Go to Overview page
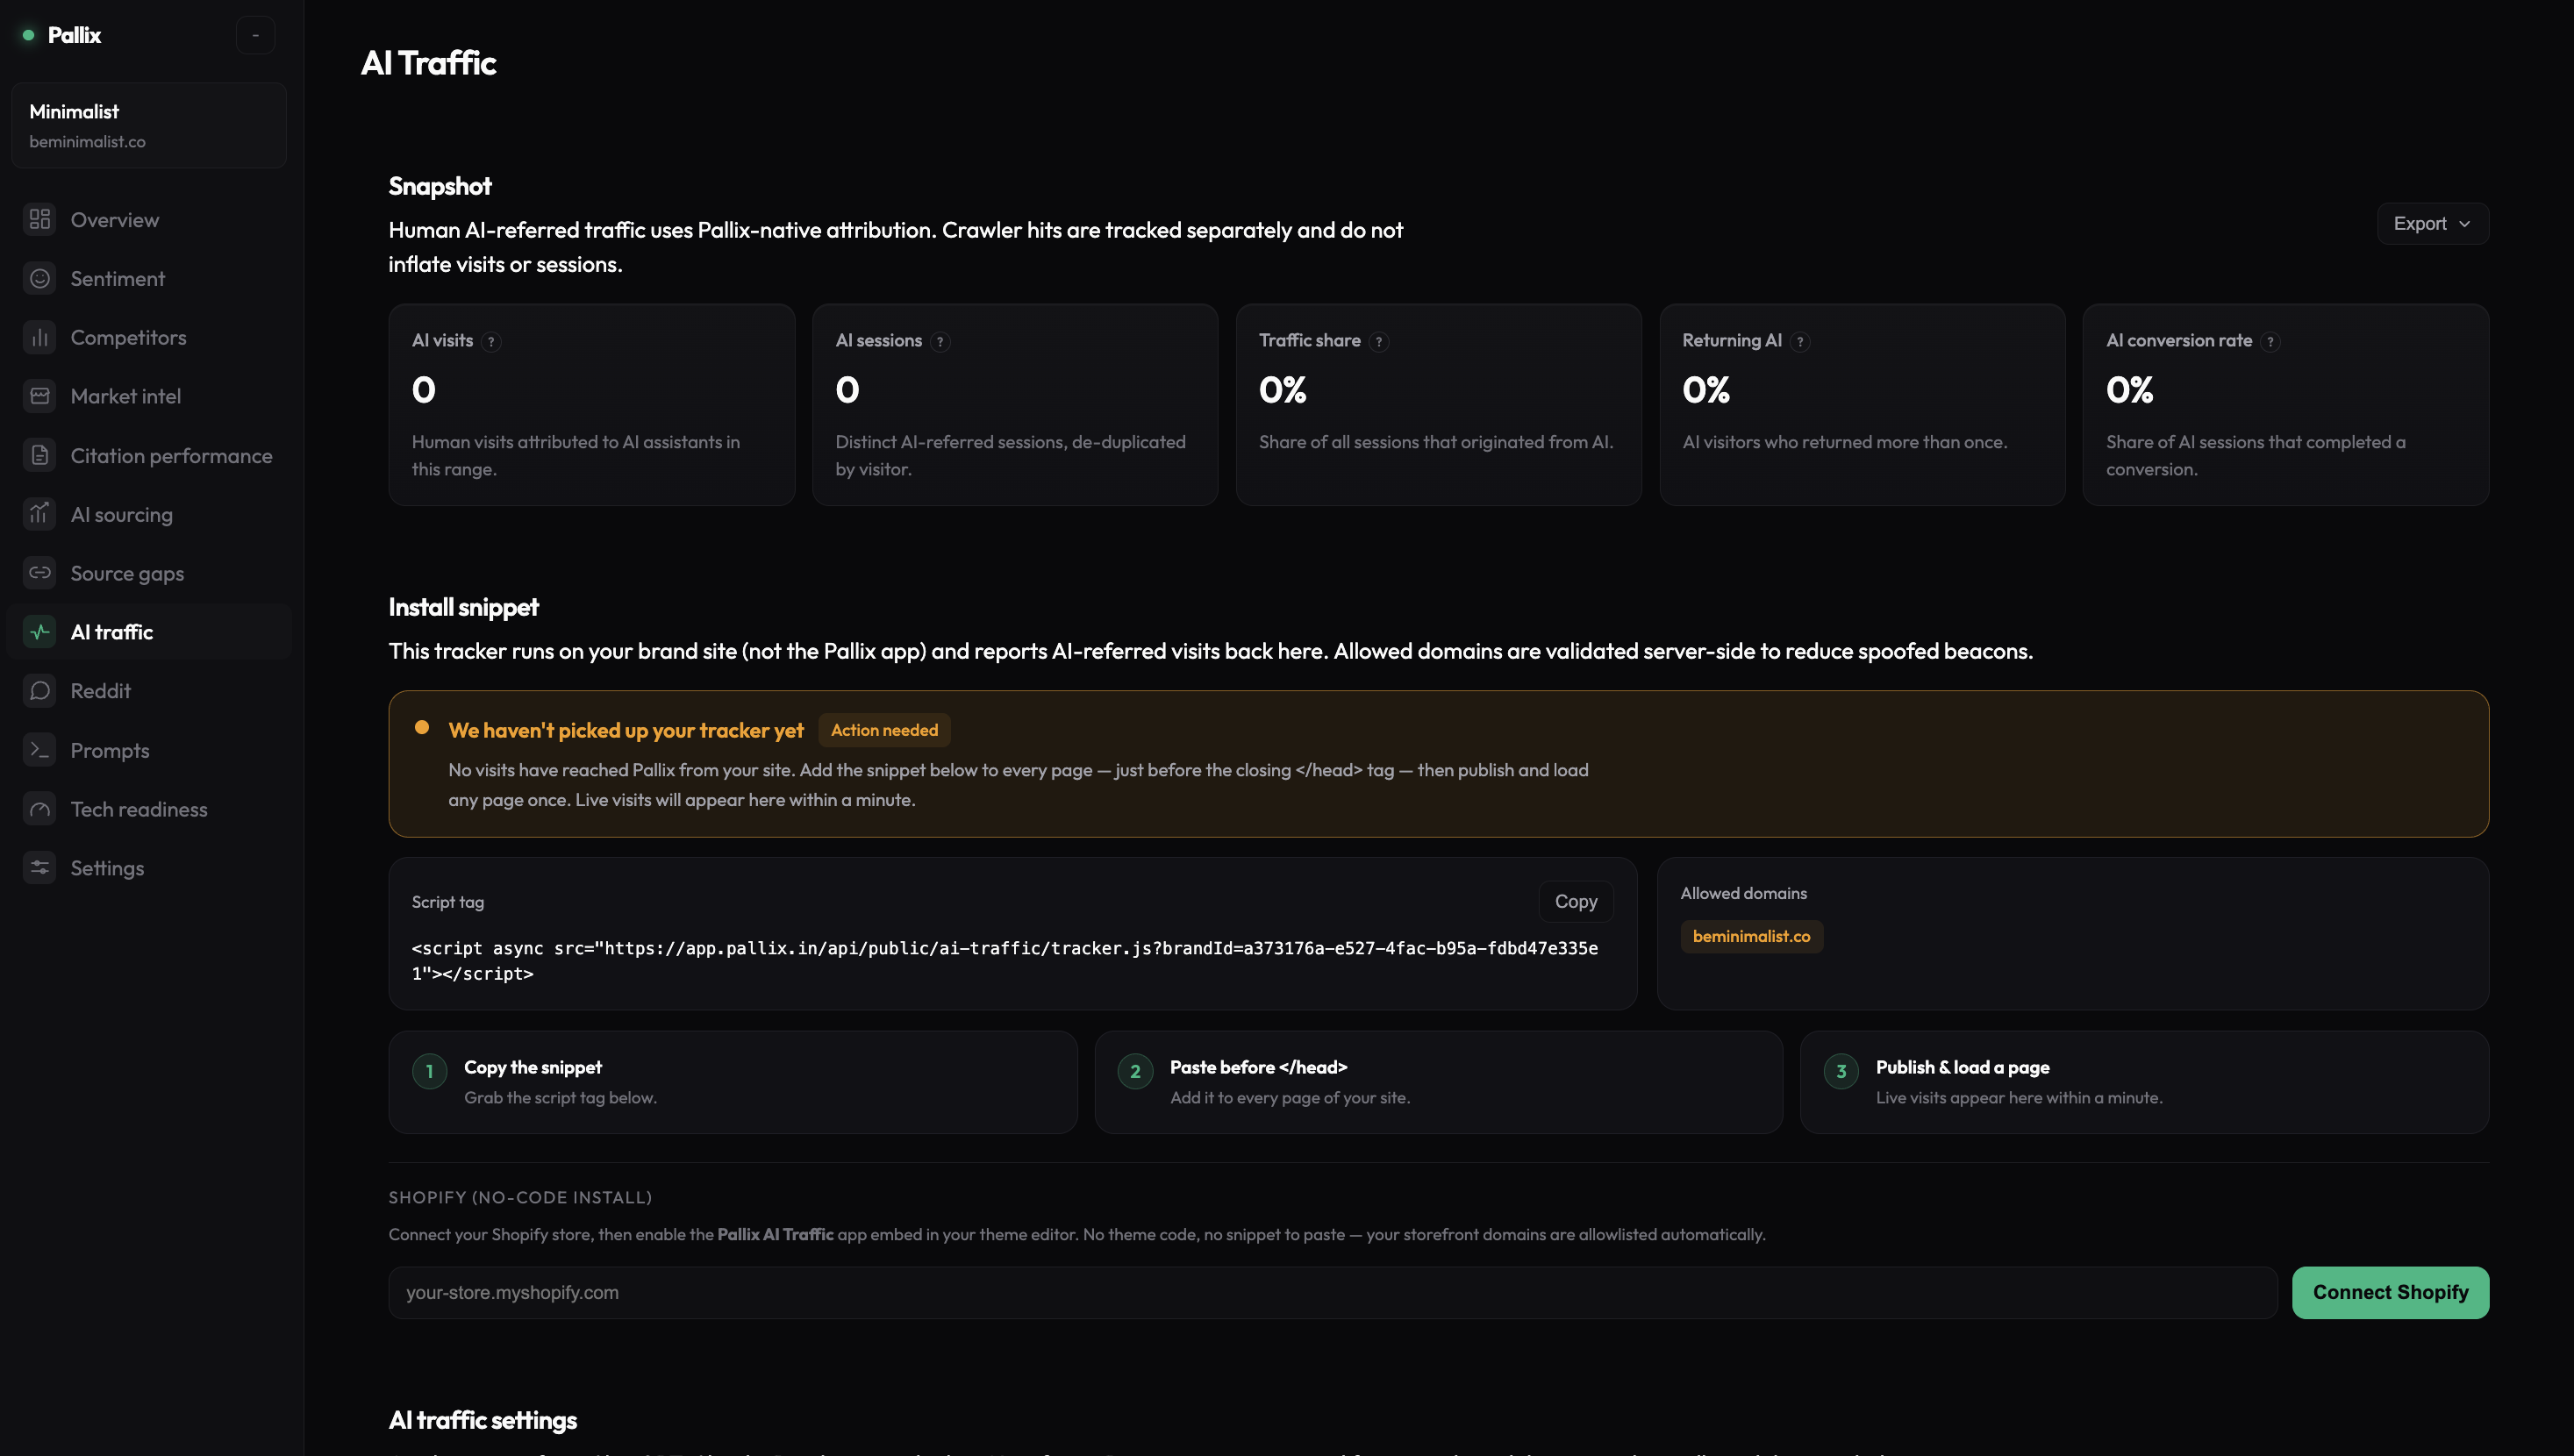 [x=149, y=219]
